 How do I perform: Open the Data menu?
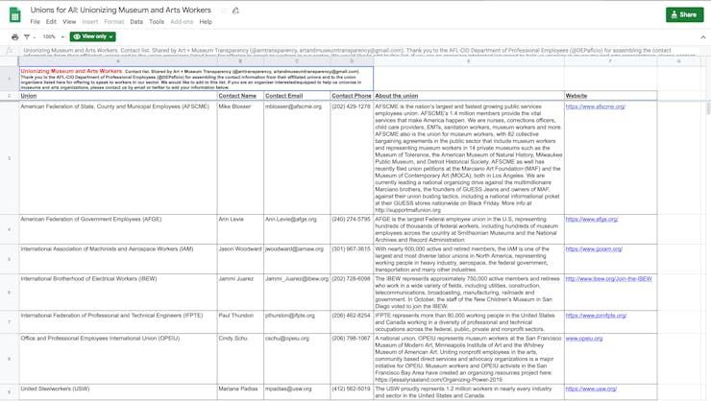pyautogui.click(x=136, y=22)
